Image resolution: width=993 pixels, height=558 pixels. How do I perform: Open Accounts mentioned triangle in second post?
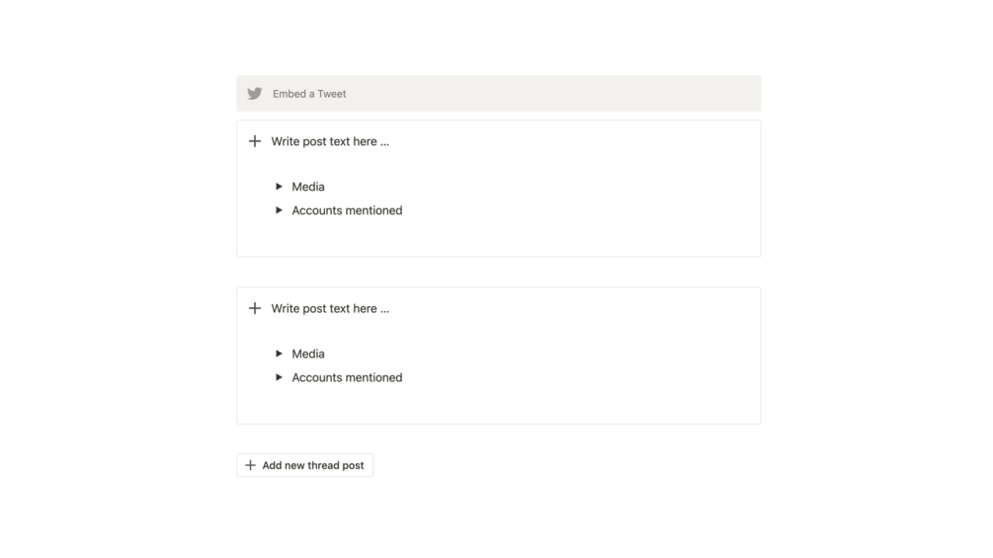279,377
